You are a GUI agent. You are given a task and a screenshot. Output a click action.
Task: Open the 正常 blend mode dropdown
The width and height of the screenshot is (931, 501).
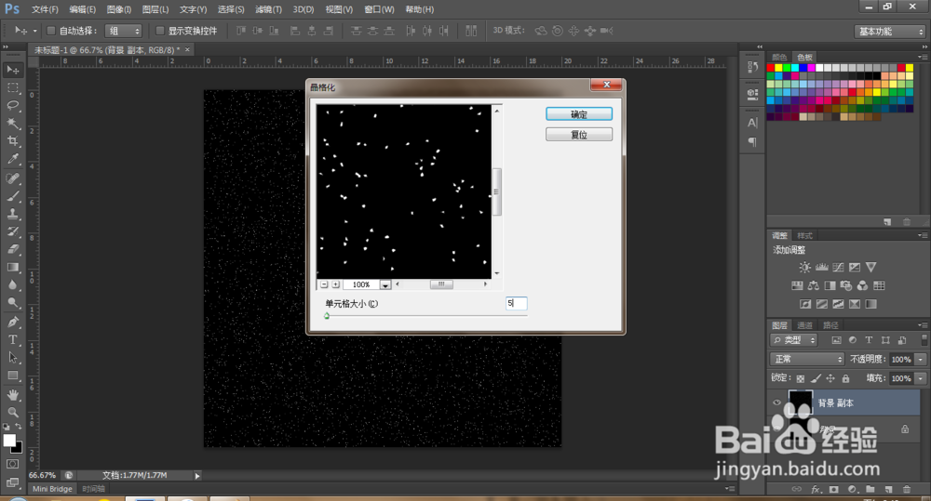(807, 360)
